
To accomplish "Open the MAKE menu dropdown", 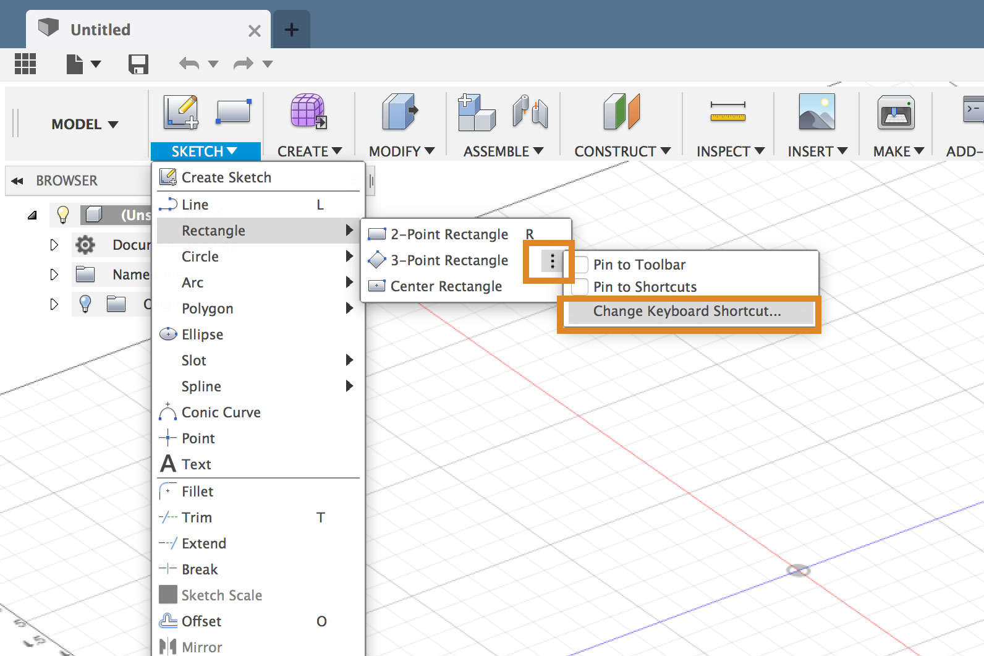I will pyautogui.click(x=899, y=151).
